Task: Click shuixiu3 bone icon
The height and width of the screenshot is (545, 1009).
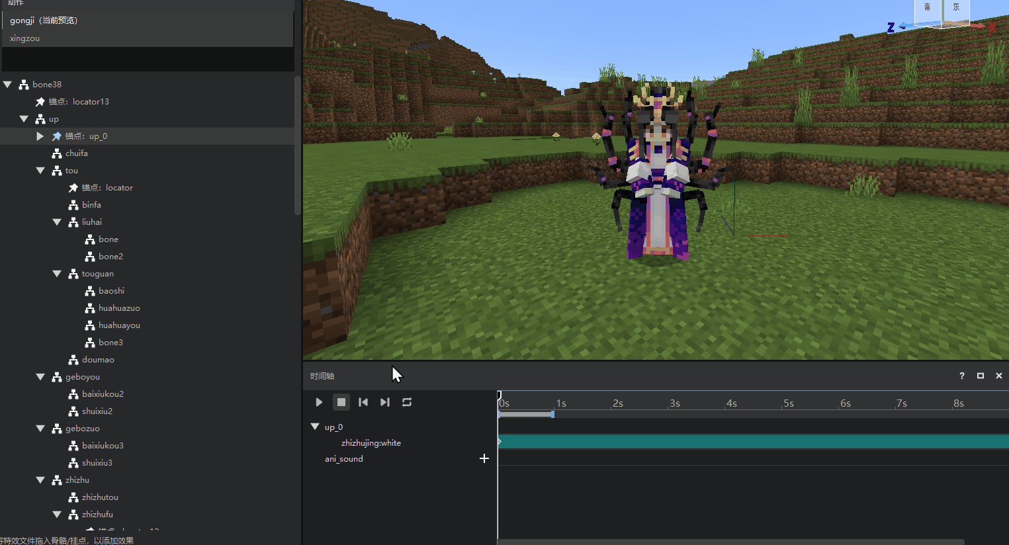Action: [73, 463]
